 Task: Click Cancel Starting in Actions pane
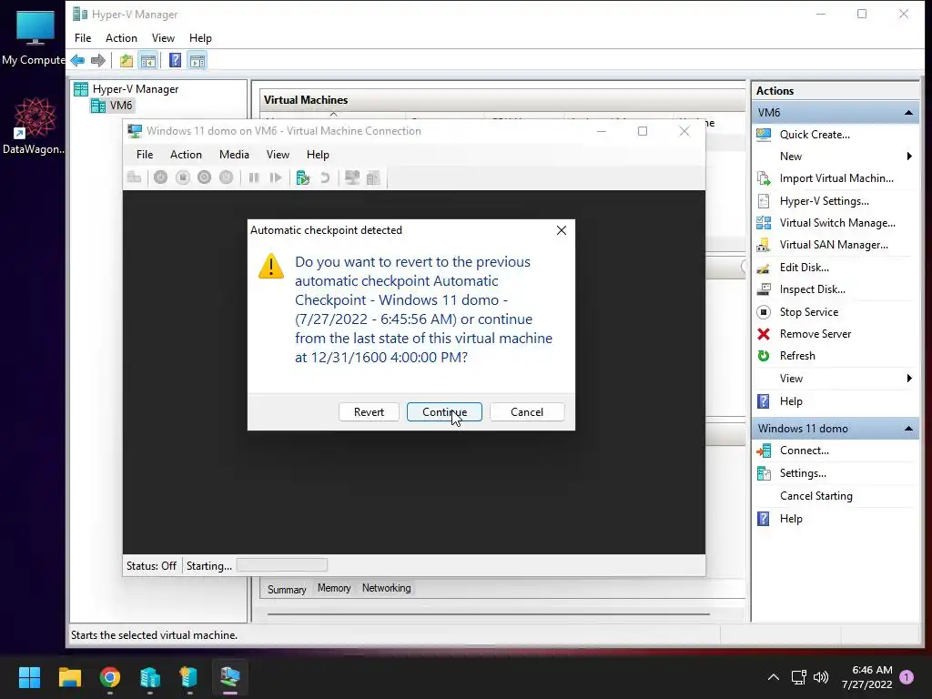point(816,496)
